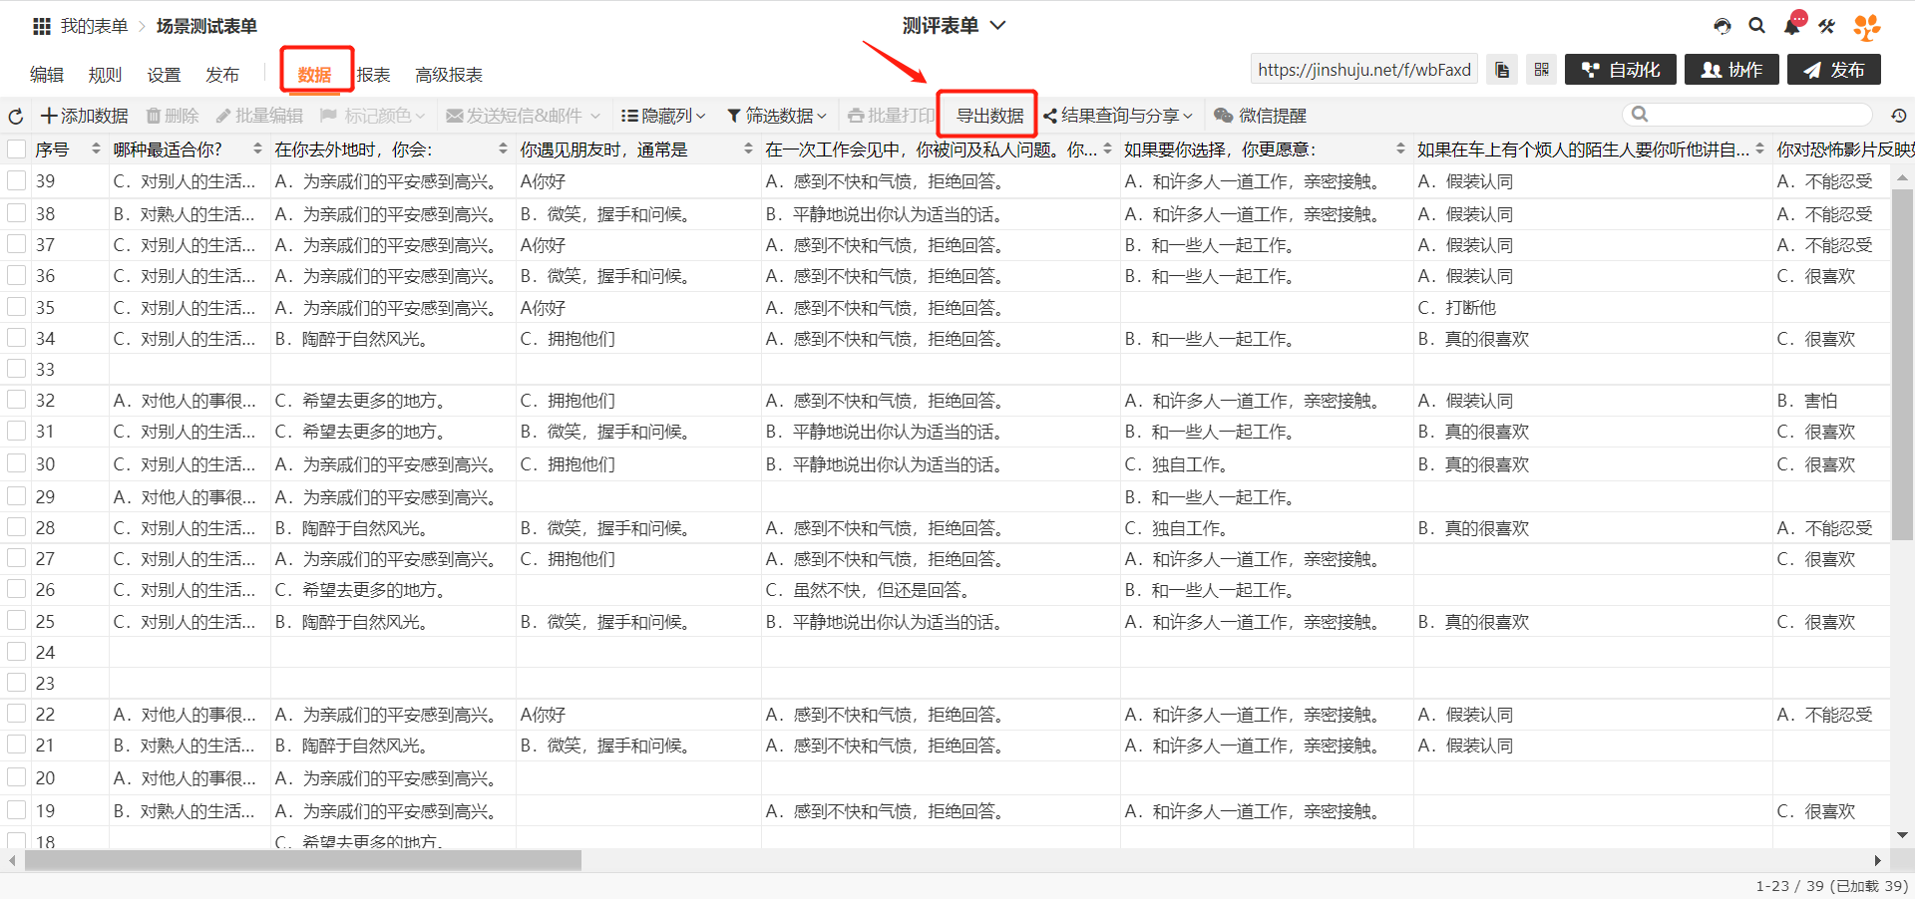Tick the select-all header checkbox
Viewport: 1915px width, 899px height.
point(17,150)
